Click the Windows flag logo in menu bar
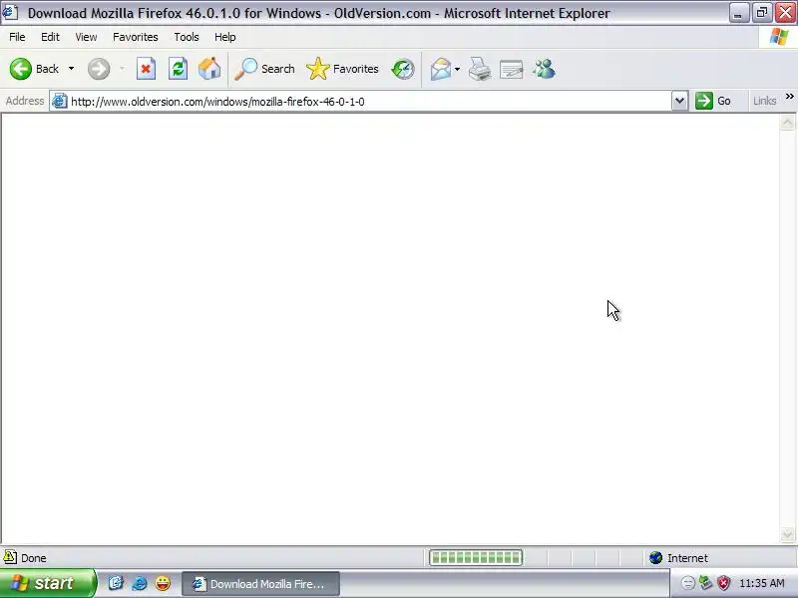This screenshot has height=598, width=798. click(779, 37)
